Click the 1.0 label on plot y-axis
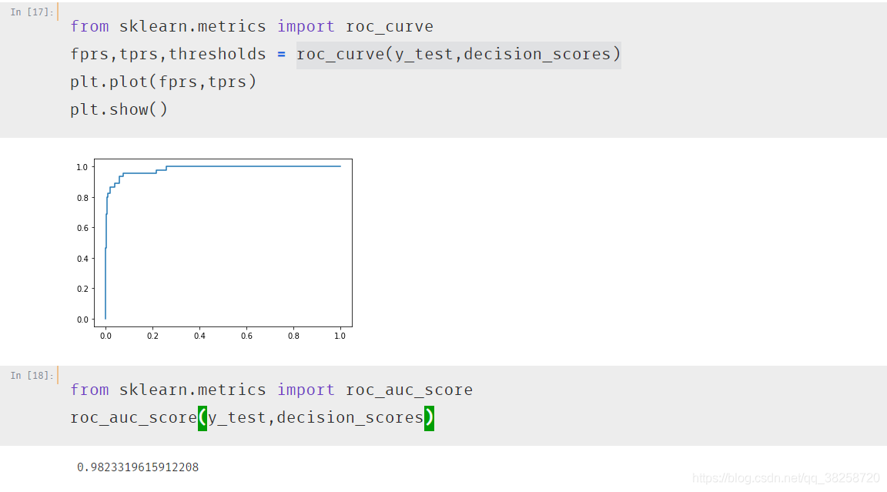The image size is (887, 492). coord(82,167)
